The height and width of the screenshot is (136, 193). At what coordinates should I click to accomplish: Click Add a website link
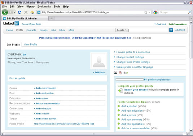pyautogui.click(x=41, y=114)
